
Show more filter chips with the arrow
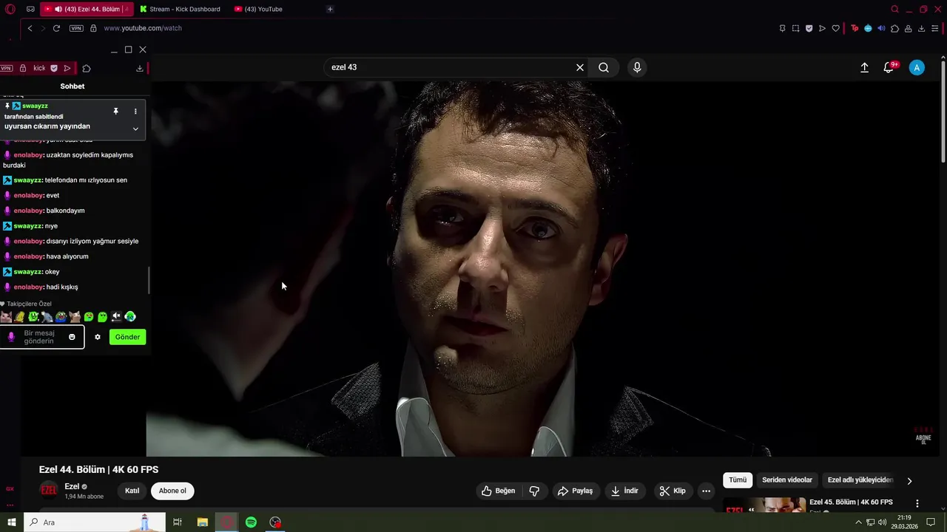coord(909,481)
